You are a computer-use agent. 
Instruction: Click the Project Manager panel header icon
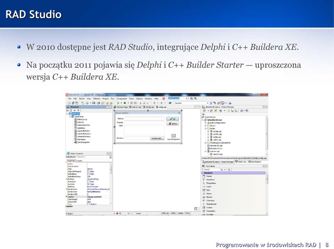204,107
